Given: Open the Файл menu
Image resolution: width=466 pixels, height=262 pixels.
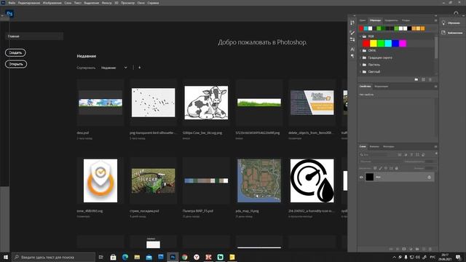Looking at the screenshot, I should pyautogui.click(x=12, y=3).
